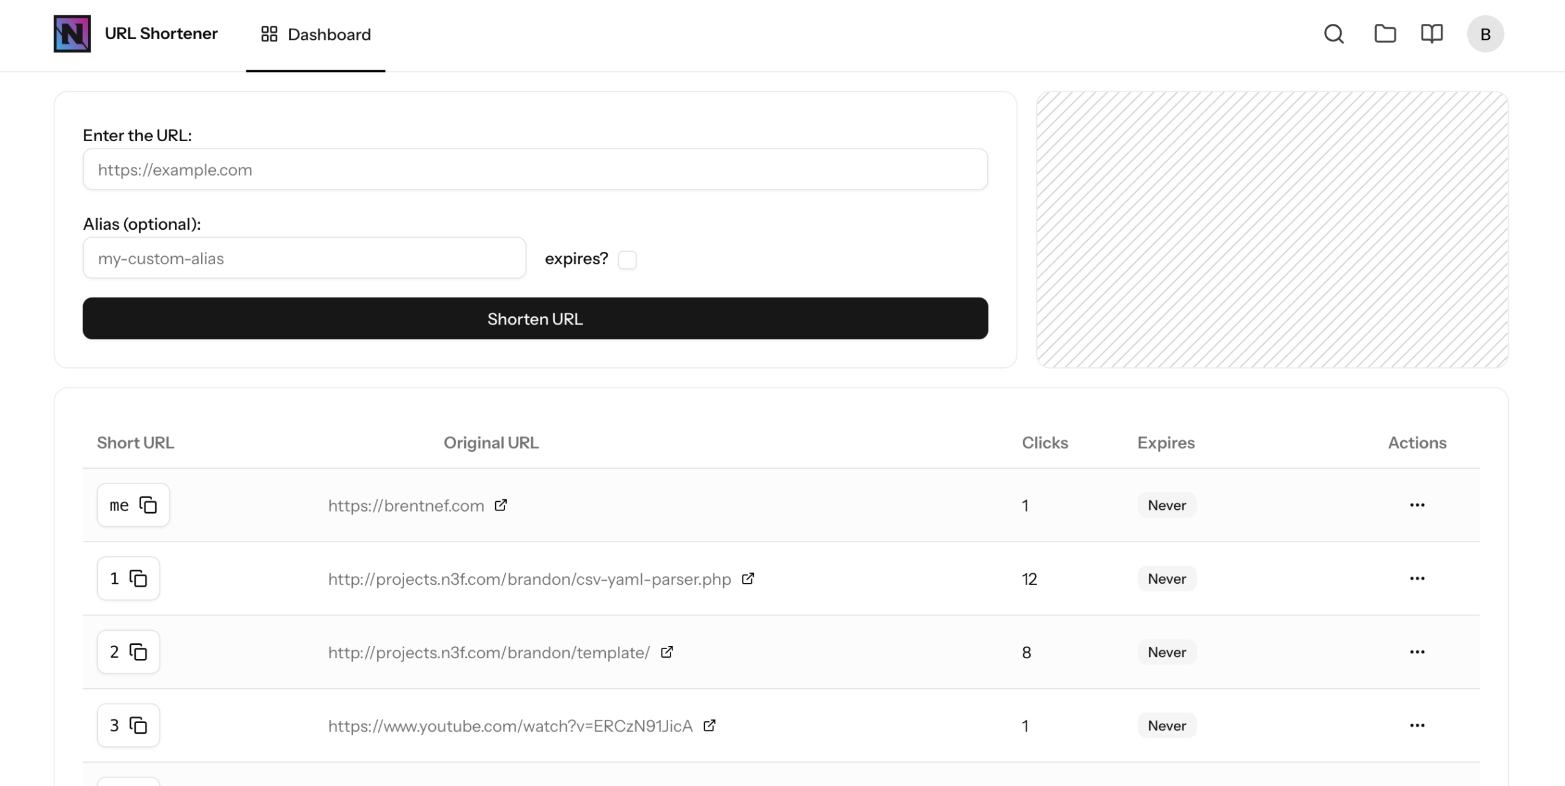The image size is (1565, 786).
Task: Enable the expires? checkbox
Action: click(x=628, y=259)
